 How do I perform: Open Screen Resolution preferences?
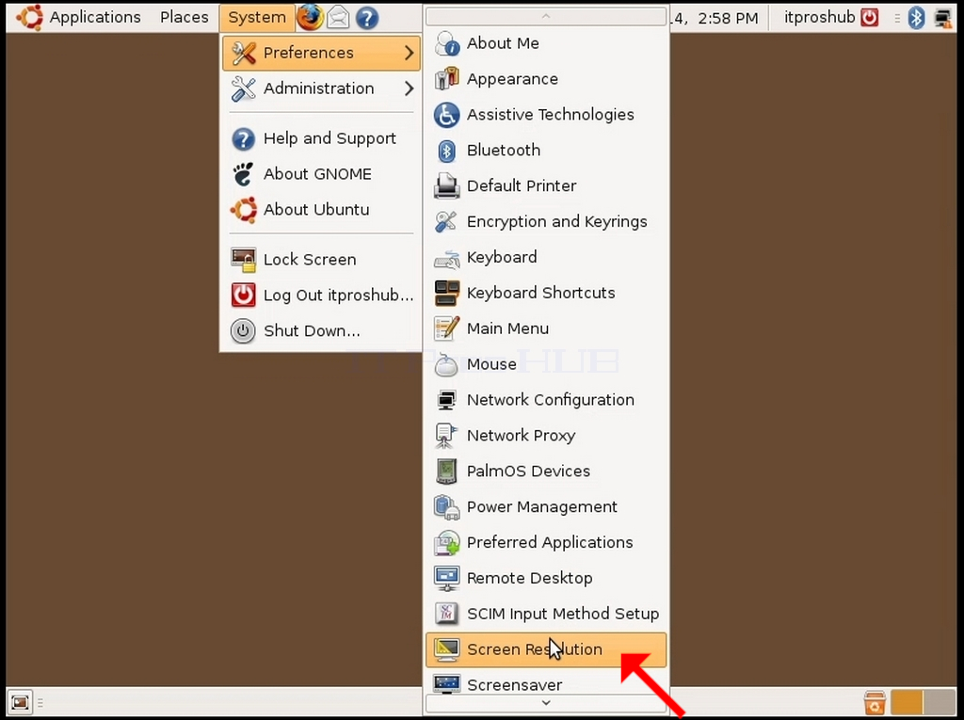point(546,650)
